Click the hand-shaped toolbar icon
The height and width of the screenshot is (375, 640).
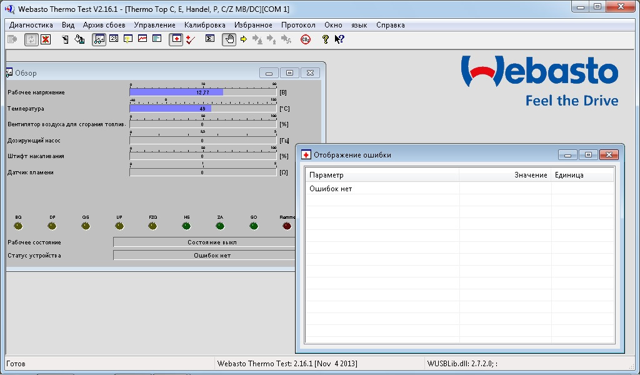tap(229, 39)
